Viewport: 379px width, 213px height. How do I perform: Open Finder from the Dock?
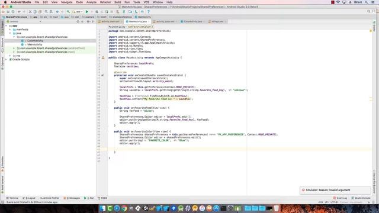pyautogui.click(x=102, y=208)
